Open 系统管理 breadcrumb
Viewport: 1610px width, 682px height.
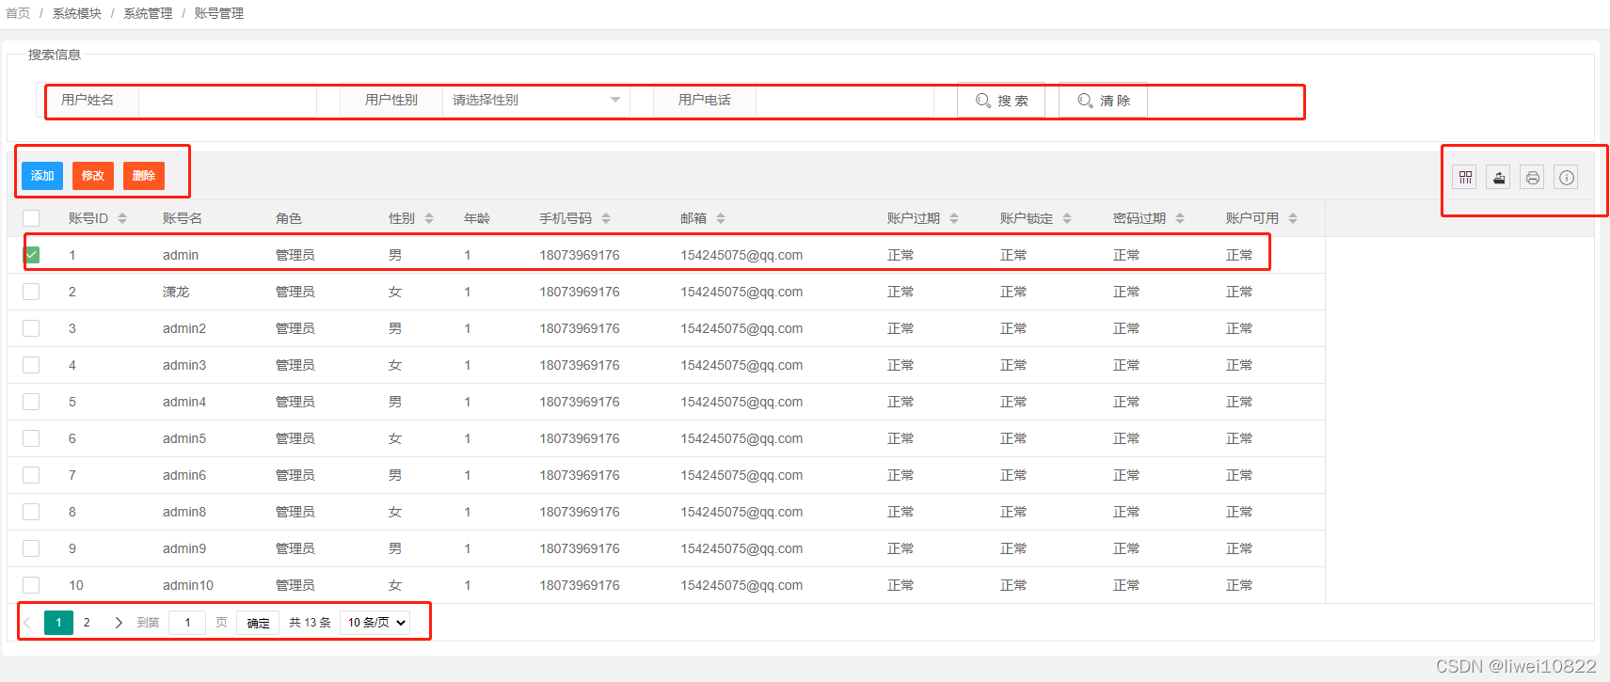[x=148, y=13]
